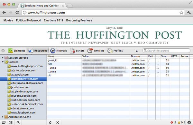
Task: Delete cookie with the X icon
Action: [x=58, y=122]
